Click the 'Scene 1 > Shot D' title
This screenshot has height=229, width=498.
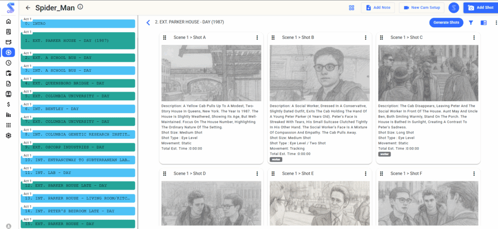point(190,173)
